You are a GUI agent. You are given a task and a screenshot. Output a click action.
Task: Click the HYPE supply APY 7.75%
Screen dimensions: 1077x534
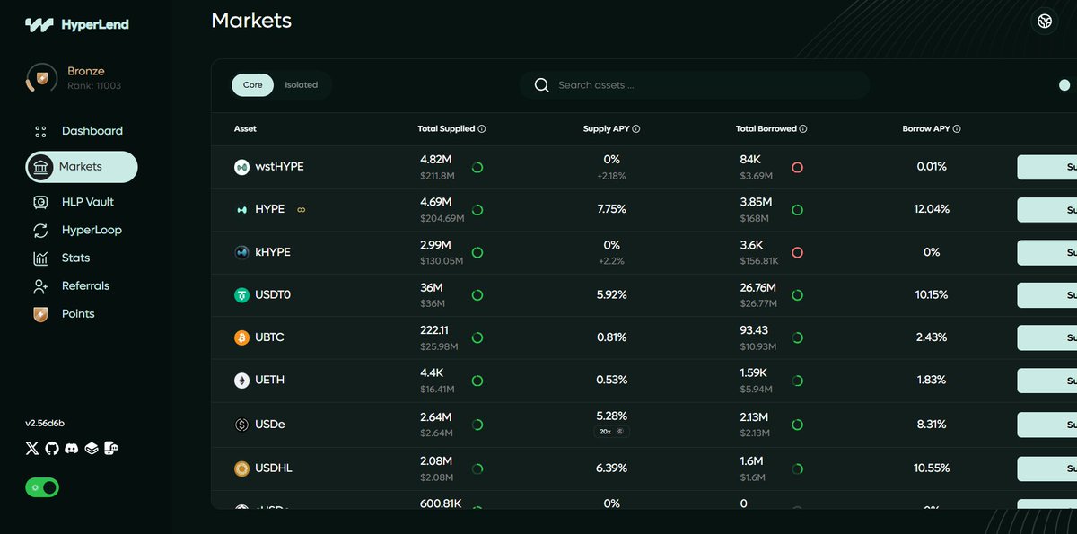coord(611,209)
